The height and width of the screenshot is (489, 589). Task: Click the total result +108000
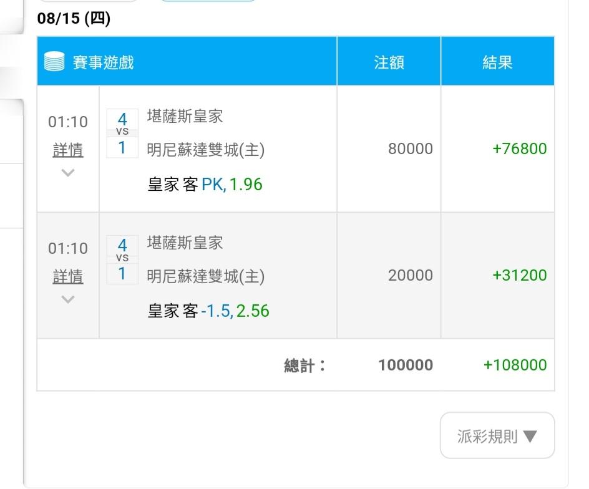(x=515, y=365)
